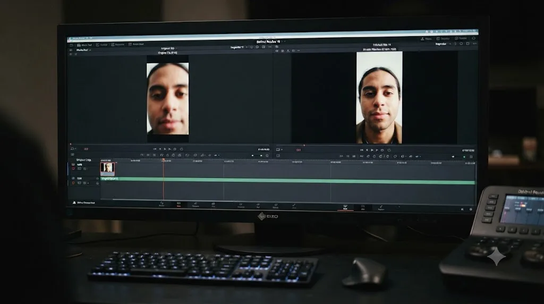The height and width of the screenshot is (304, 544).
Task: Click DaVinci Resolve logo in bottom-left status bar
Action: pyautogui.click(x=74, y=202)
